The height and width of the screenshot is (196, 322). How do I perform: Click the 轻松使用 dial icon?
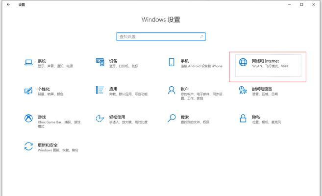(100, 118)
